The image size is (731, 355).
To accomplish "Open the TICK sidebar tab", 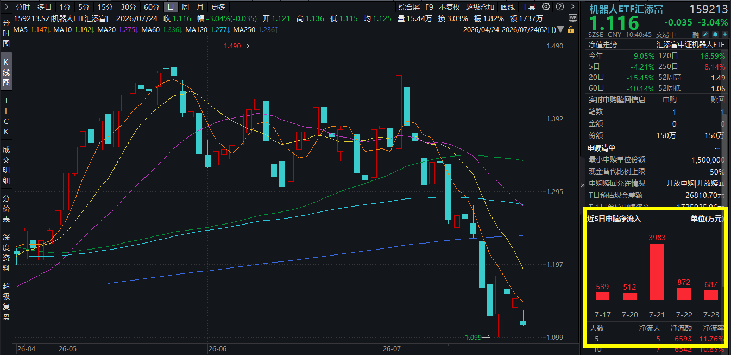I will (6, 116).
